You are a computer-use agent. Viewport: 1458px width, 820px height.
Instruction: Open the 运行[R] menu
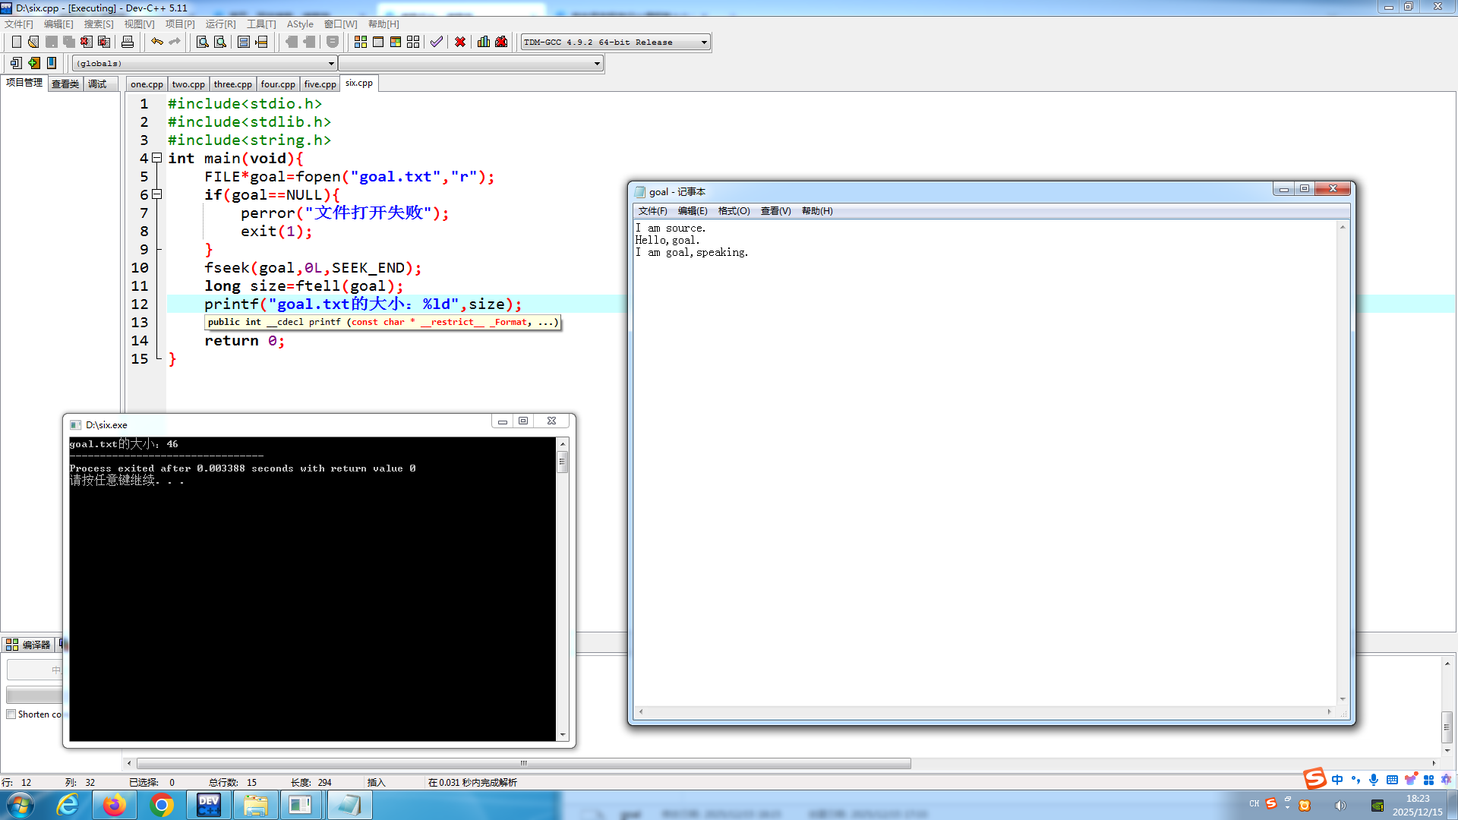[x=220, y=24]
